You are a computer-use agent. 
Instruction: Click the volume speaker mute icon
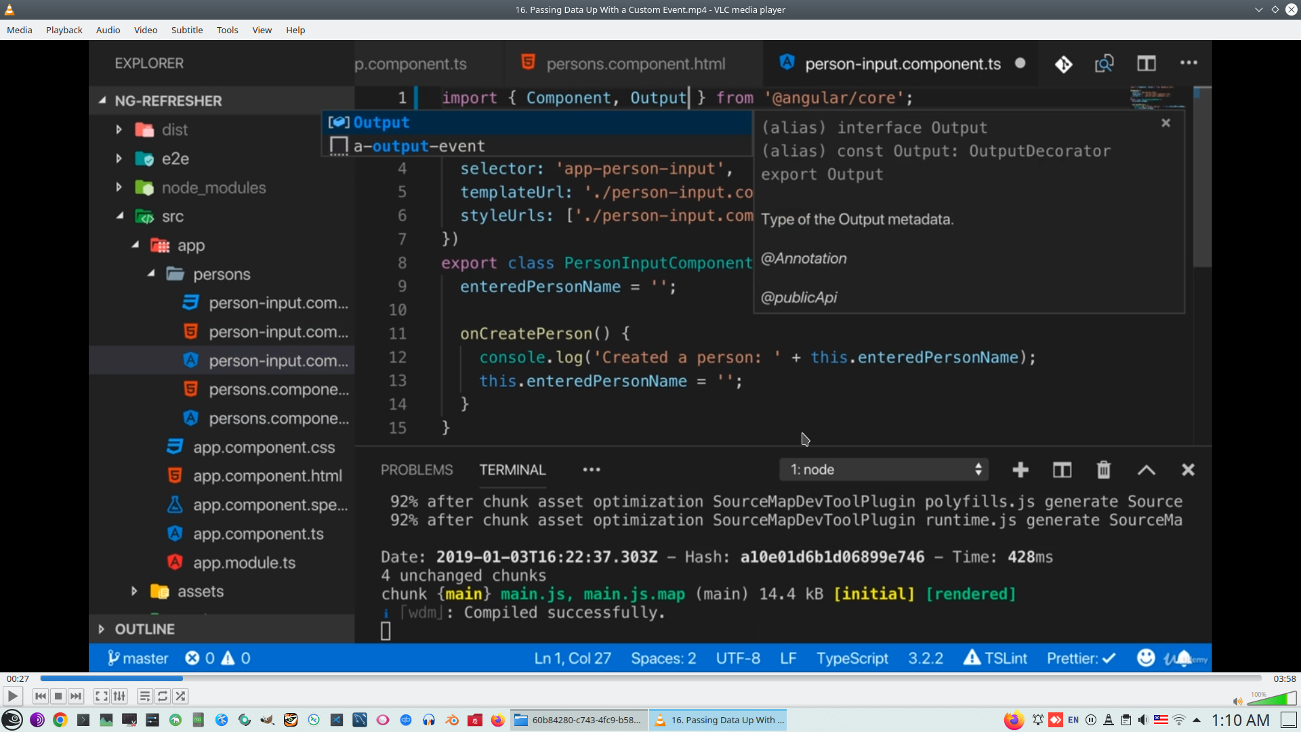(x=1237, y=701)
